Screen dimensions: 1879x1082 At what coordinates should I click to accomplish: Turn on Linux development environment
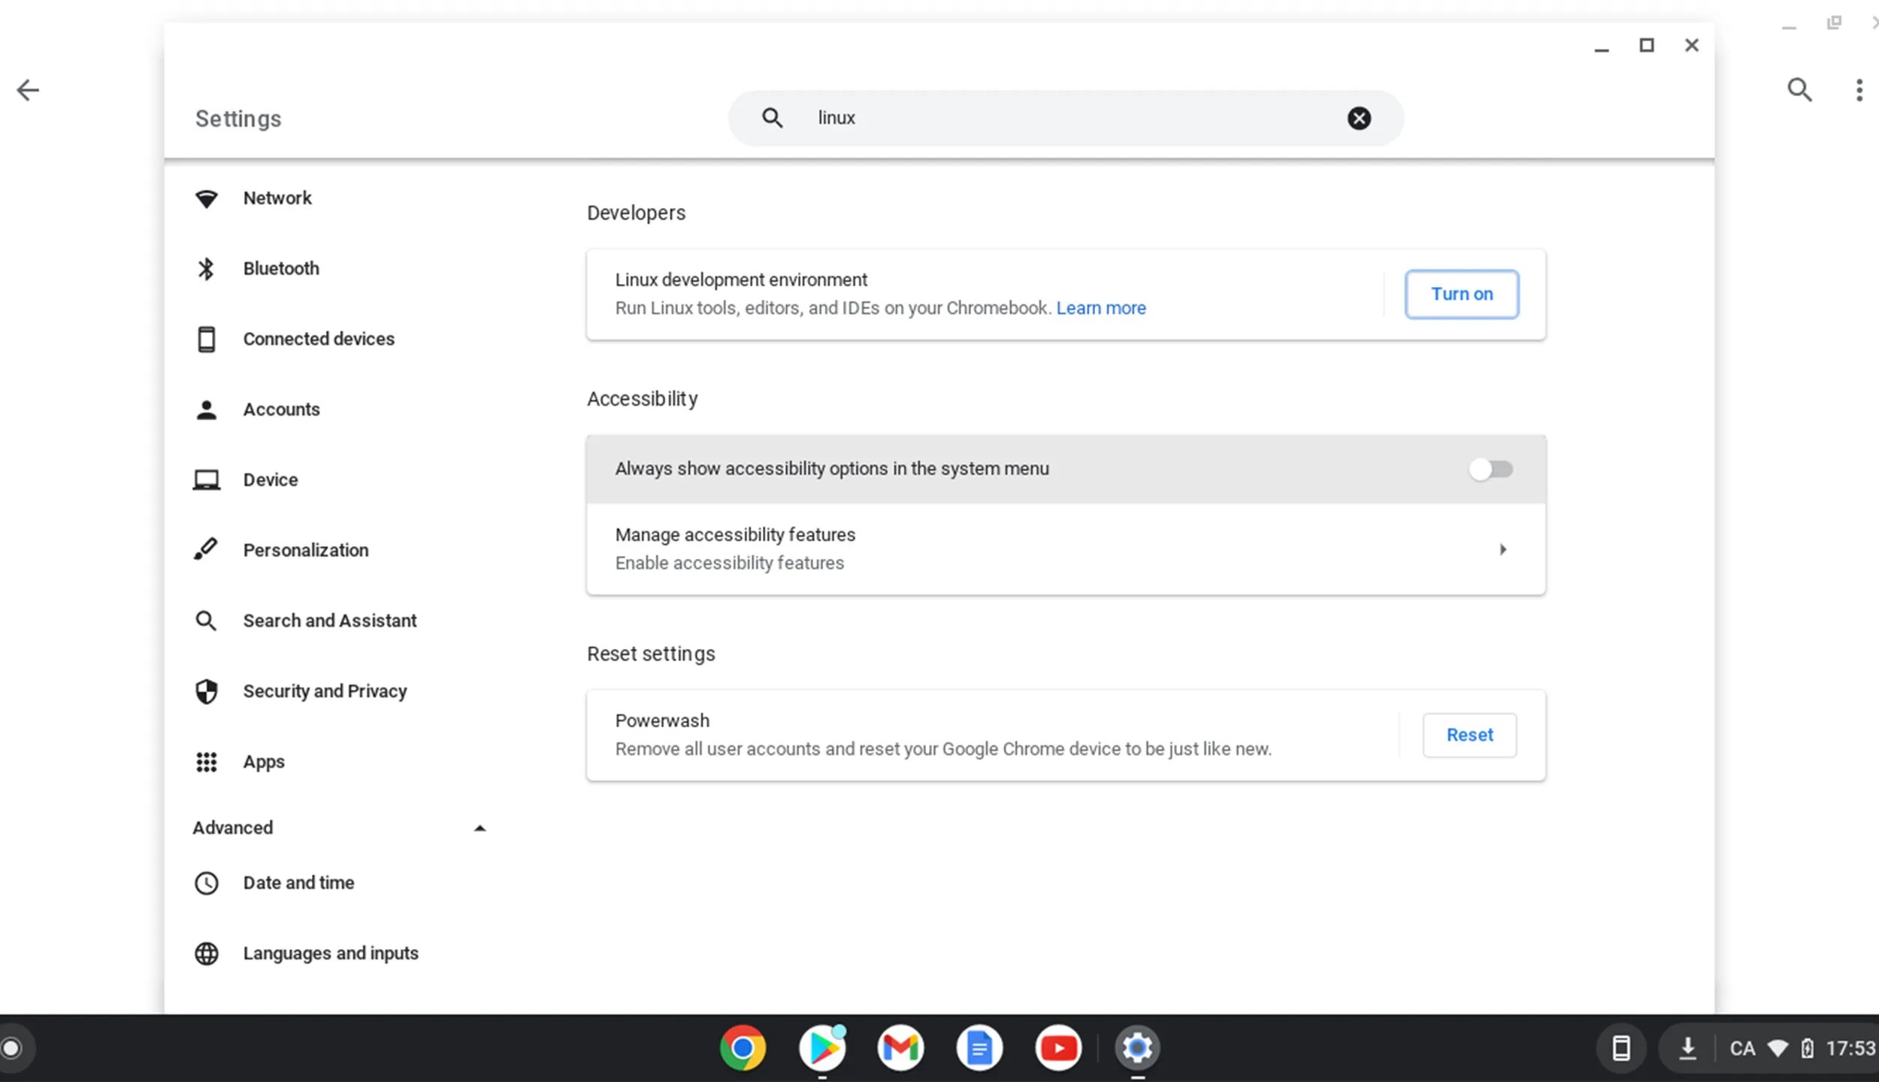pyautogui.click(x=1461, y=294)
